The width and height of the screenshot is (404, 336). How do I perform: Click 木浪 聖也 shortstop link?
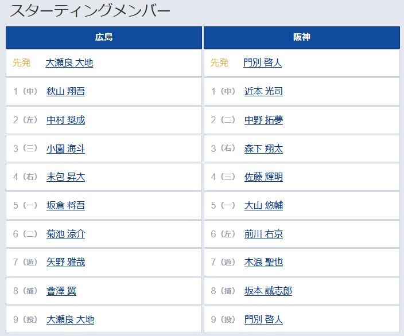[263, 263]
